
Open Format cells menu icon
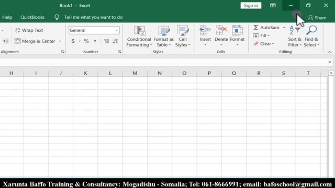(x=237, y=30)
